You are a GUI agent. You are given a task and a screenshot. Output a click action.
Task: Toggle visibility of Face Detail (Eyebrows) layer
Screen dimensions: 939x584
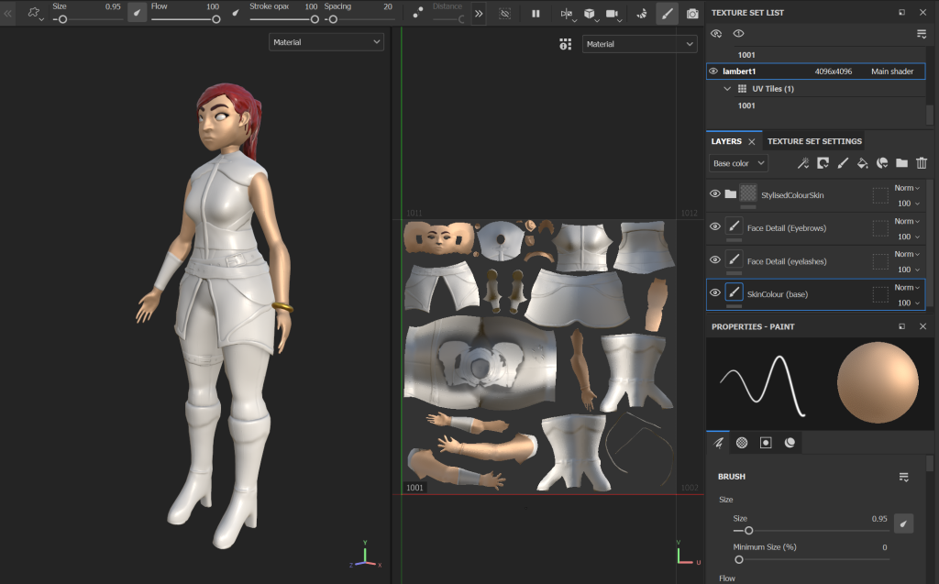[715, 226]
